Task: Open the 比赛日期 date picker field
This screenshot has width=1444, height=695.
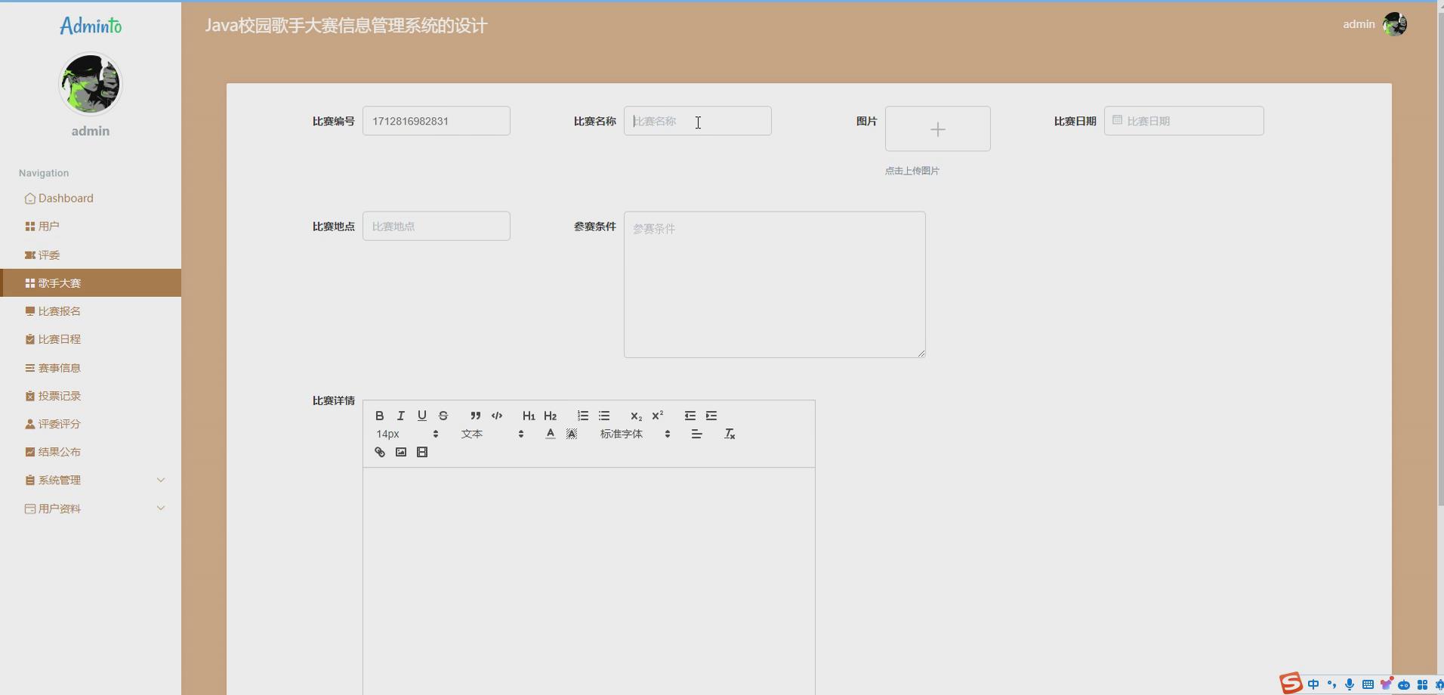Action: pos(1183,121)
